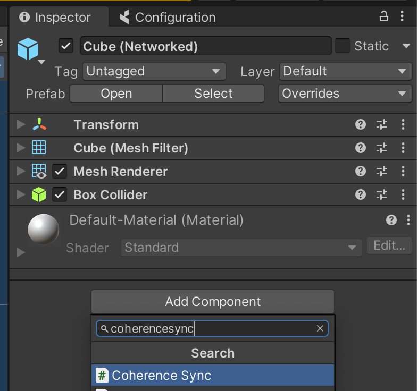
Task: Open the Default-Material three-dot menu
Action: [408, 220]
